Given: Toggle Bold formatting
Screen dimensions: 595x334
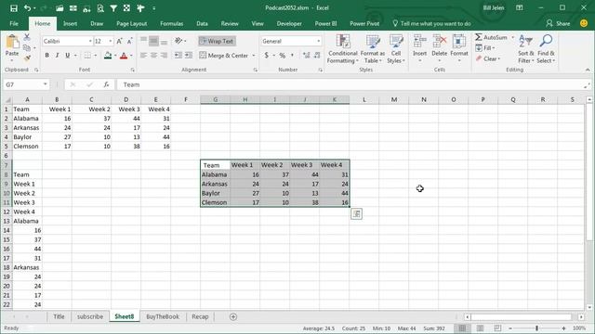Looking at the screenshot, I should (x=47, y=56).
